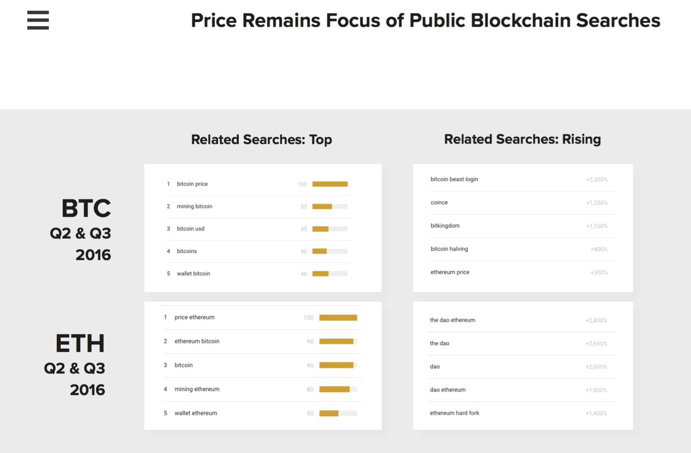This screenshot has width=691, height=453.
Task: Click the 'bitcoin price' 100 score bar
Action: click(330, 184)
